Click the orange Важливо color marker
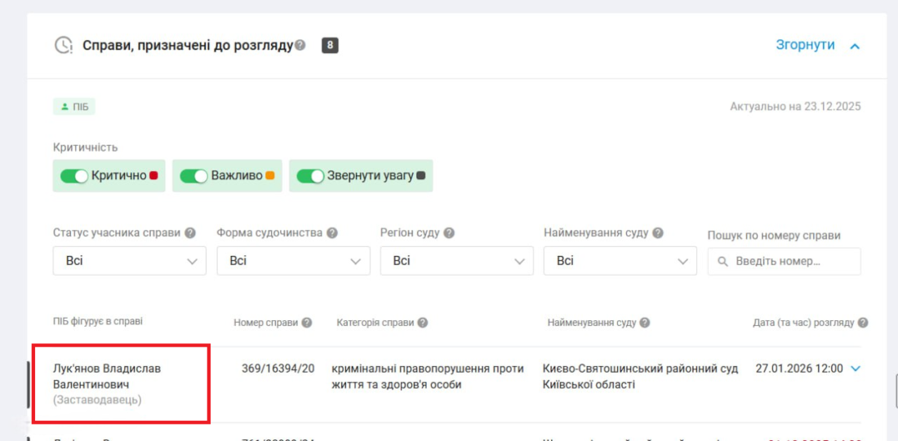 [x=270, y=175]
